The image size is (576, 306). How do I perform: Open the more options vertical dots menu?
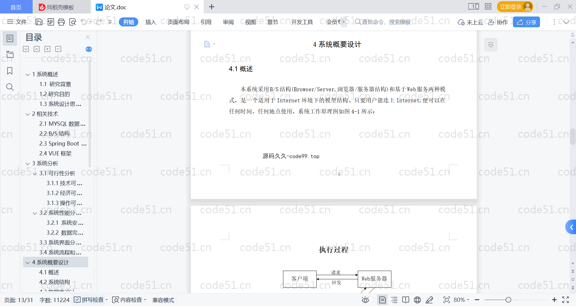554,22
